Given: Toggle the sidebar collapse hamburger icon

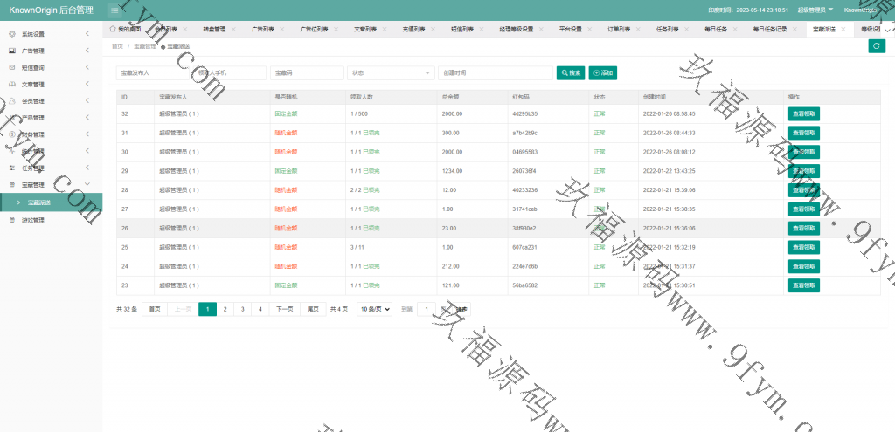Looking at the screenshot, I should pyautogui.click(x=114, y=10).
